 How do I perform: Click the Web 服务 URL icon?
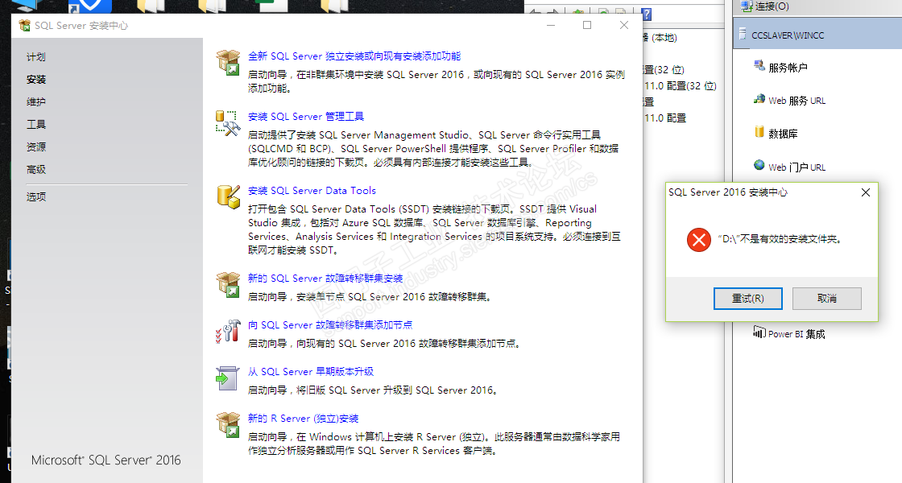coord(759,100)
